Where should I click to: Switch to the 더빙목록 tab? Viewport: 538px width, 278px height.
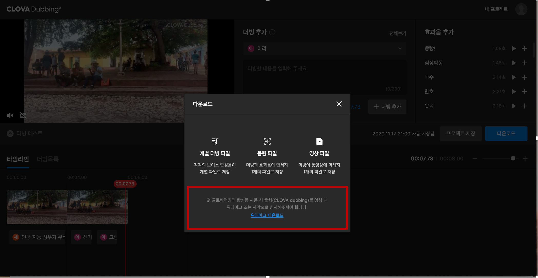pyautogui.click(x=48, y=159)
